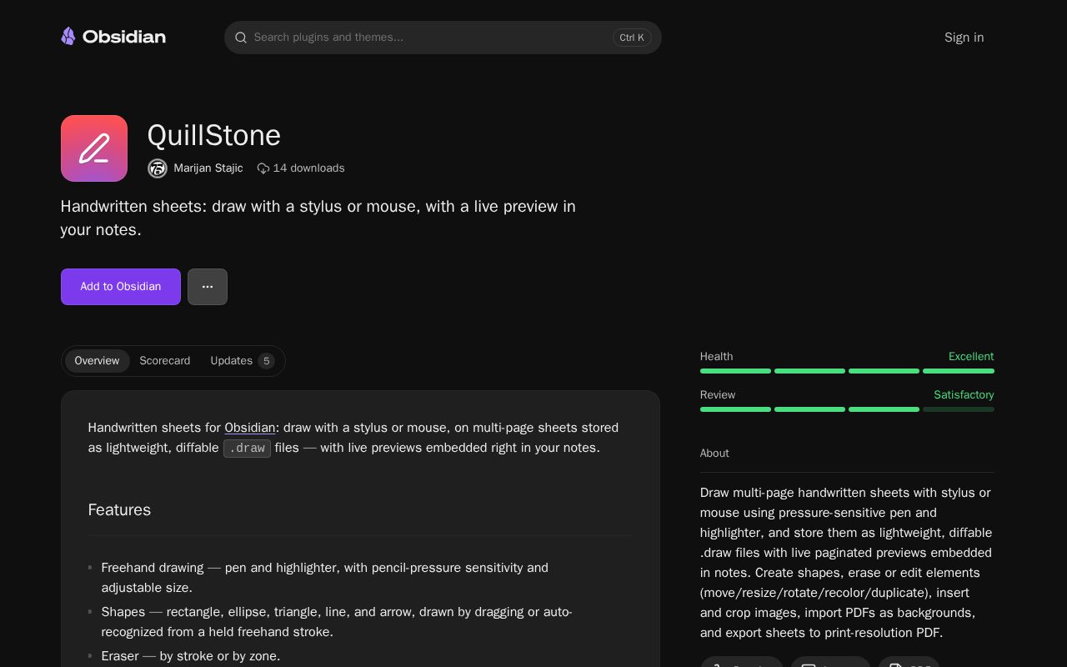1067x667 pixels.
Task: Click the Freehand drawing feature bullet
Action: pos(325,578)
